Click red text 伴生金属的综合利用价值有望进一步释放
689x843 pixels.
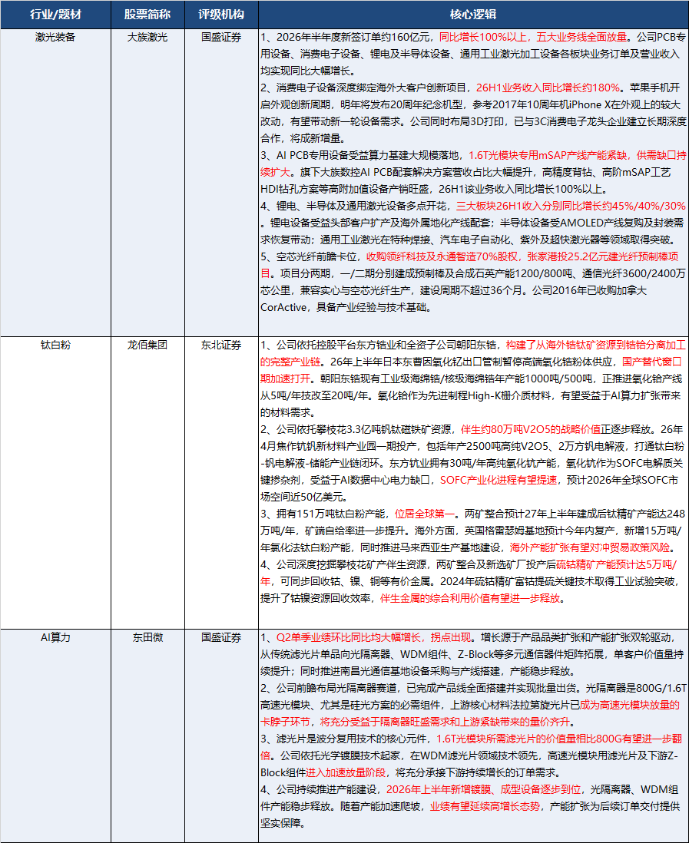[x=470, y=598]
